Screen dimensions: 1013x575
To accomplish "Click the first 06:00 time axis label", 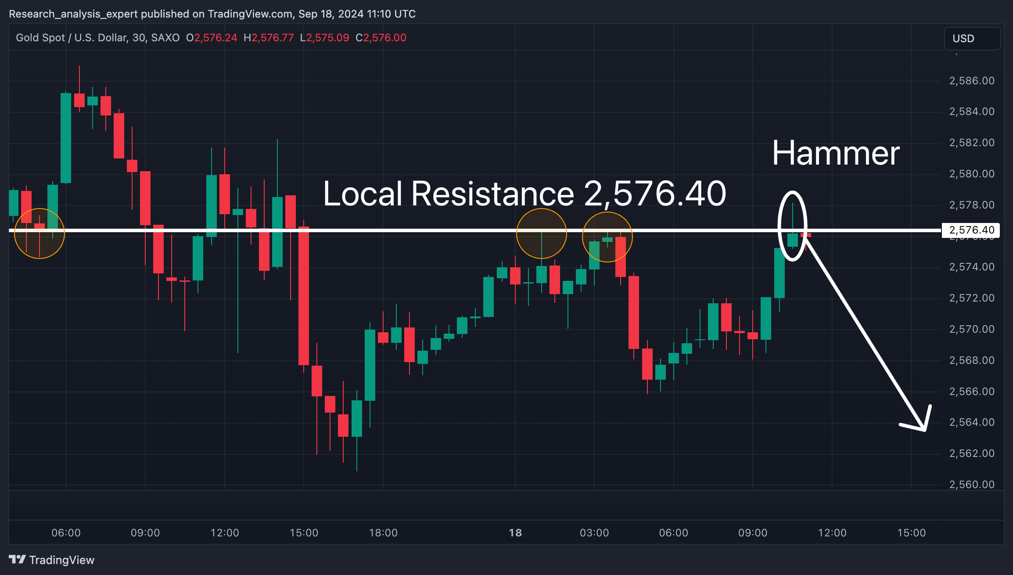I will (66, 533).
